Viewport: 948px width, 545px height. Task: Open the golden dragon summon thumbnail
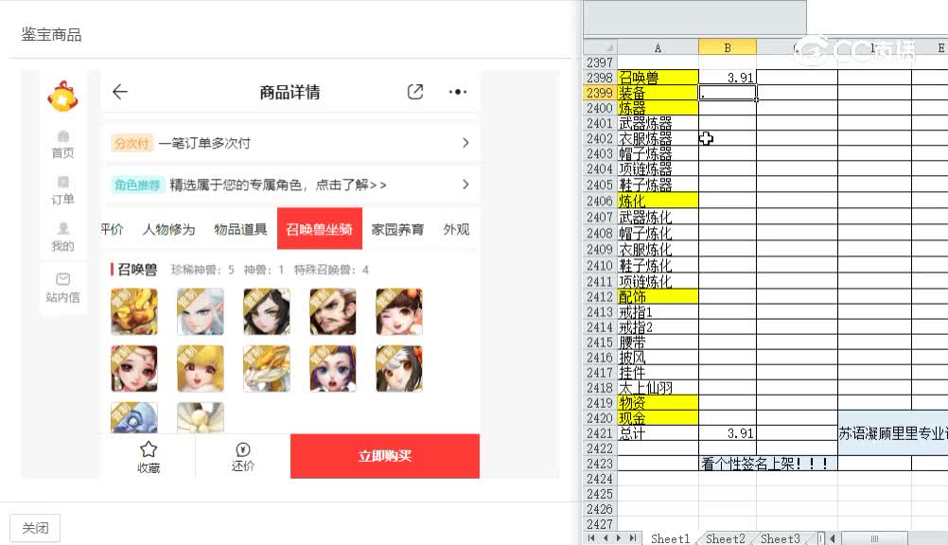pyautogui.click(x=134, y=311)
